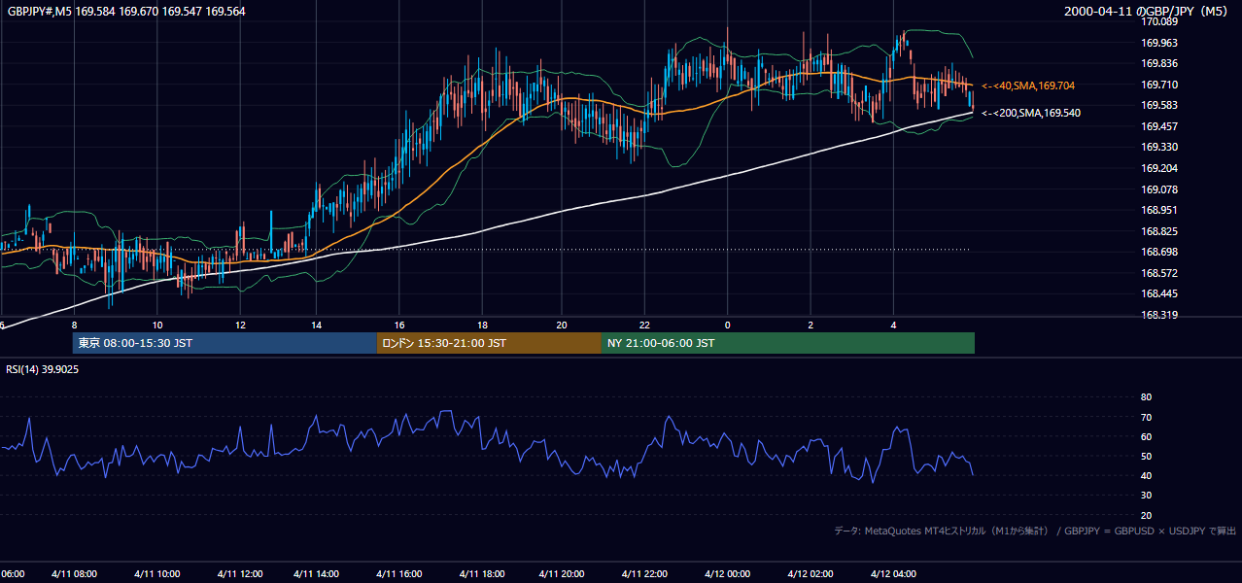Click the 東京 08:00-15:30 JST session bar
Image resolution: width=1242 pixels, height=583 pixels.
pyautogui.click(x=224, y=343)
